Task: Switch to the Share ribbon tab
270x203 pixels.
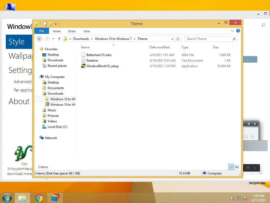Action: coord(72,31)
